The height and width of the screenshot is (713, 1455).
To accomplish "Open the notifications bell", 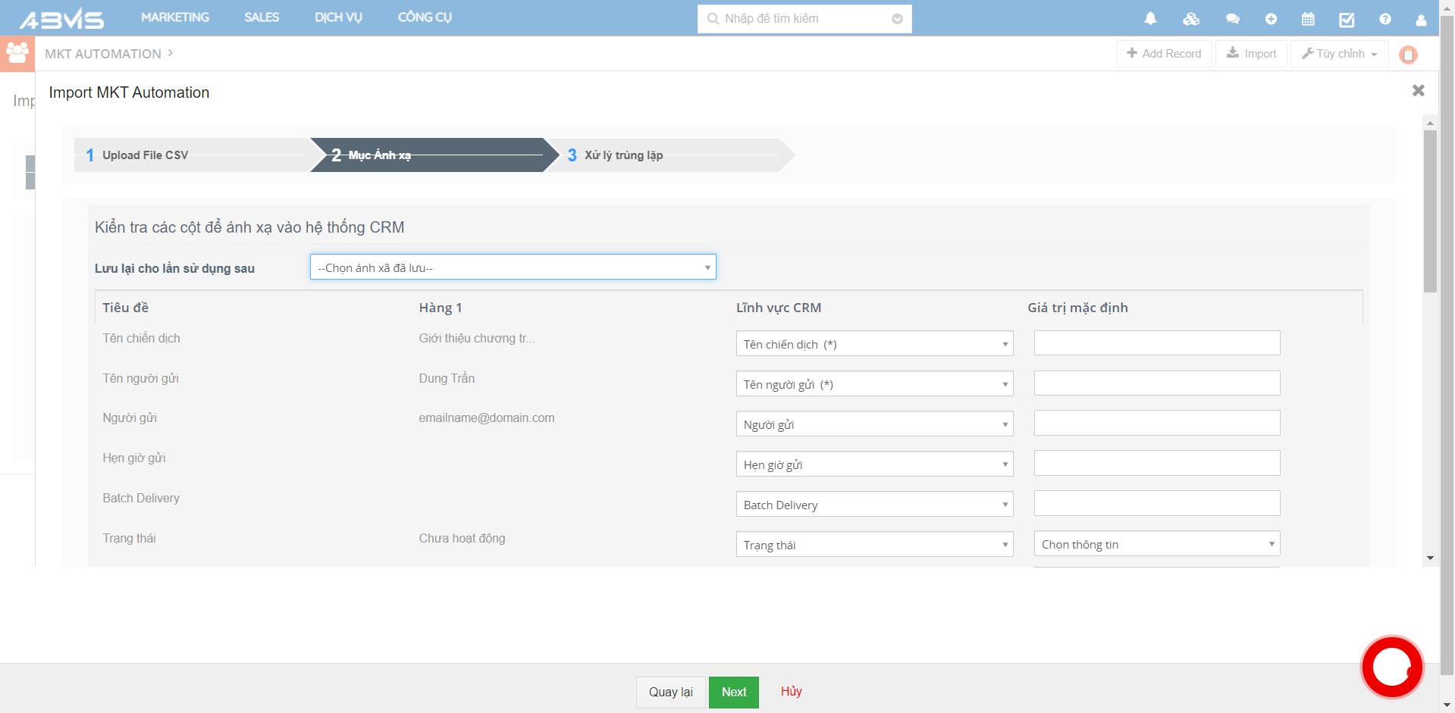I will click(x=1150, y=19).
